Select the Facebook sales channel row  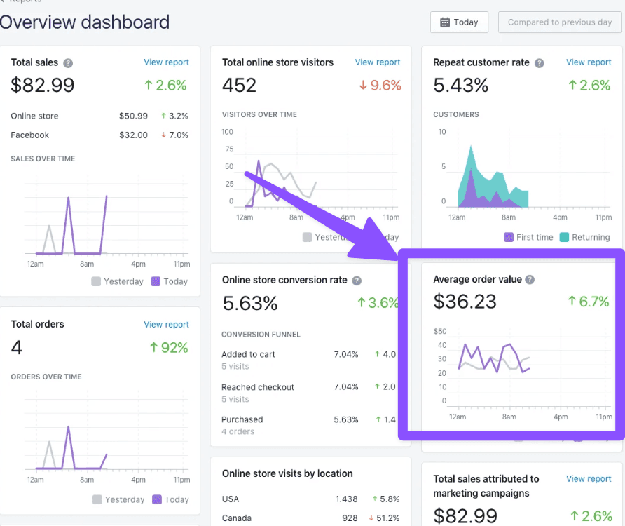[99, 135]
